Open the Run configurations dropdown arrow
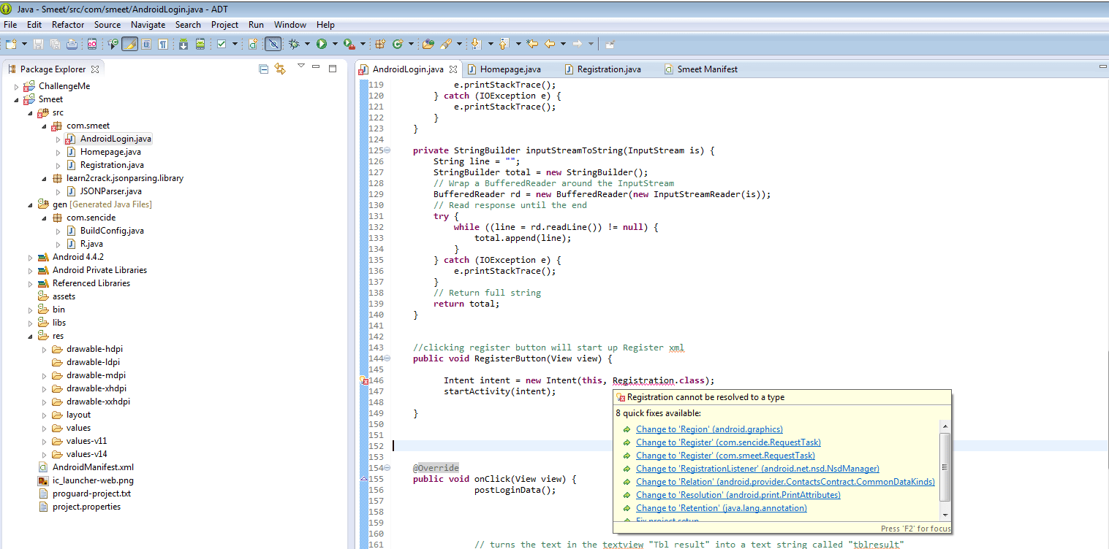The height and width of the screenshot is (549, 1109). pyautogui.click(x=335, y=45)
